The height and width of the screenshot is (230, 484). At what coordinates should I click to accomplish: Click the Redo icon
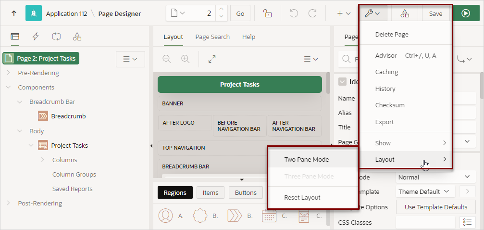tap(313, 13)
